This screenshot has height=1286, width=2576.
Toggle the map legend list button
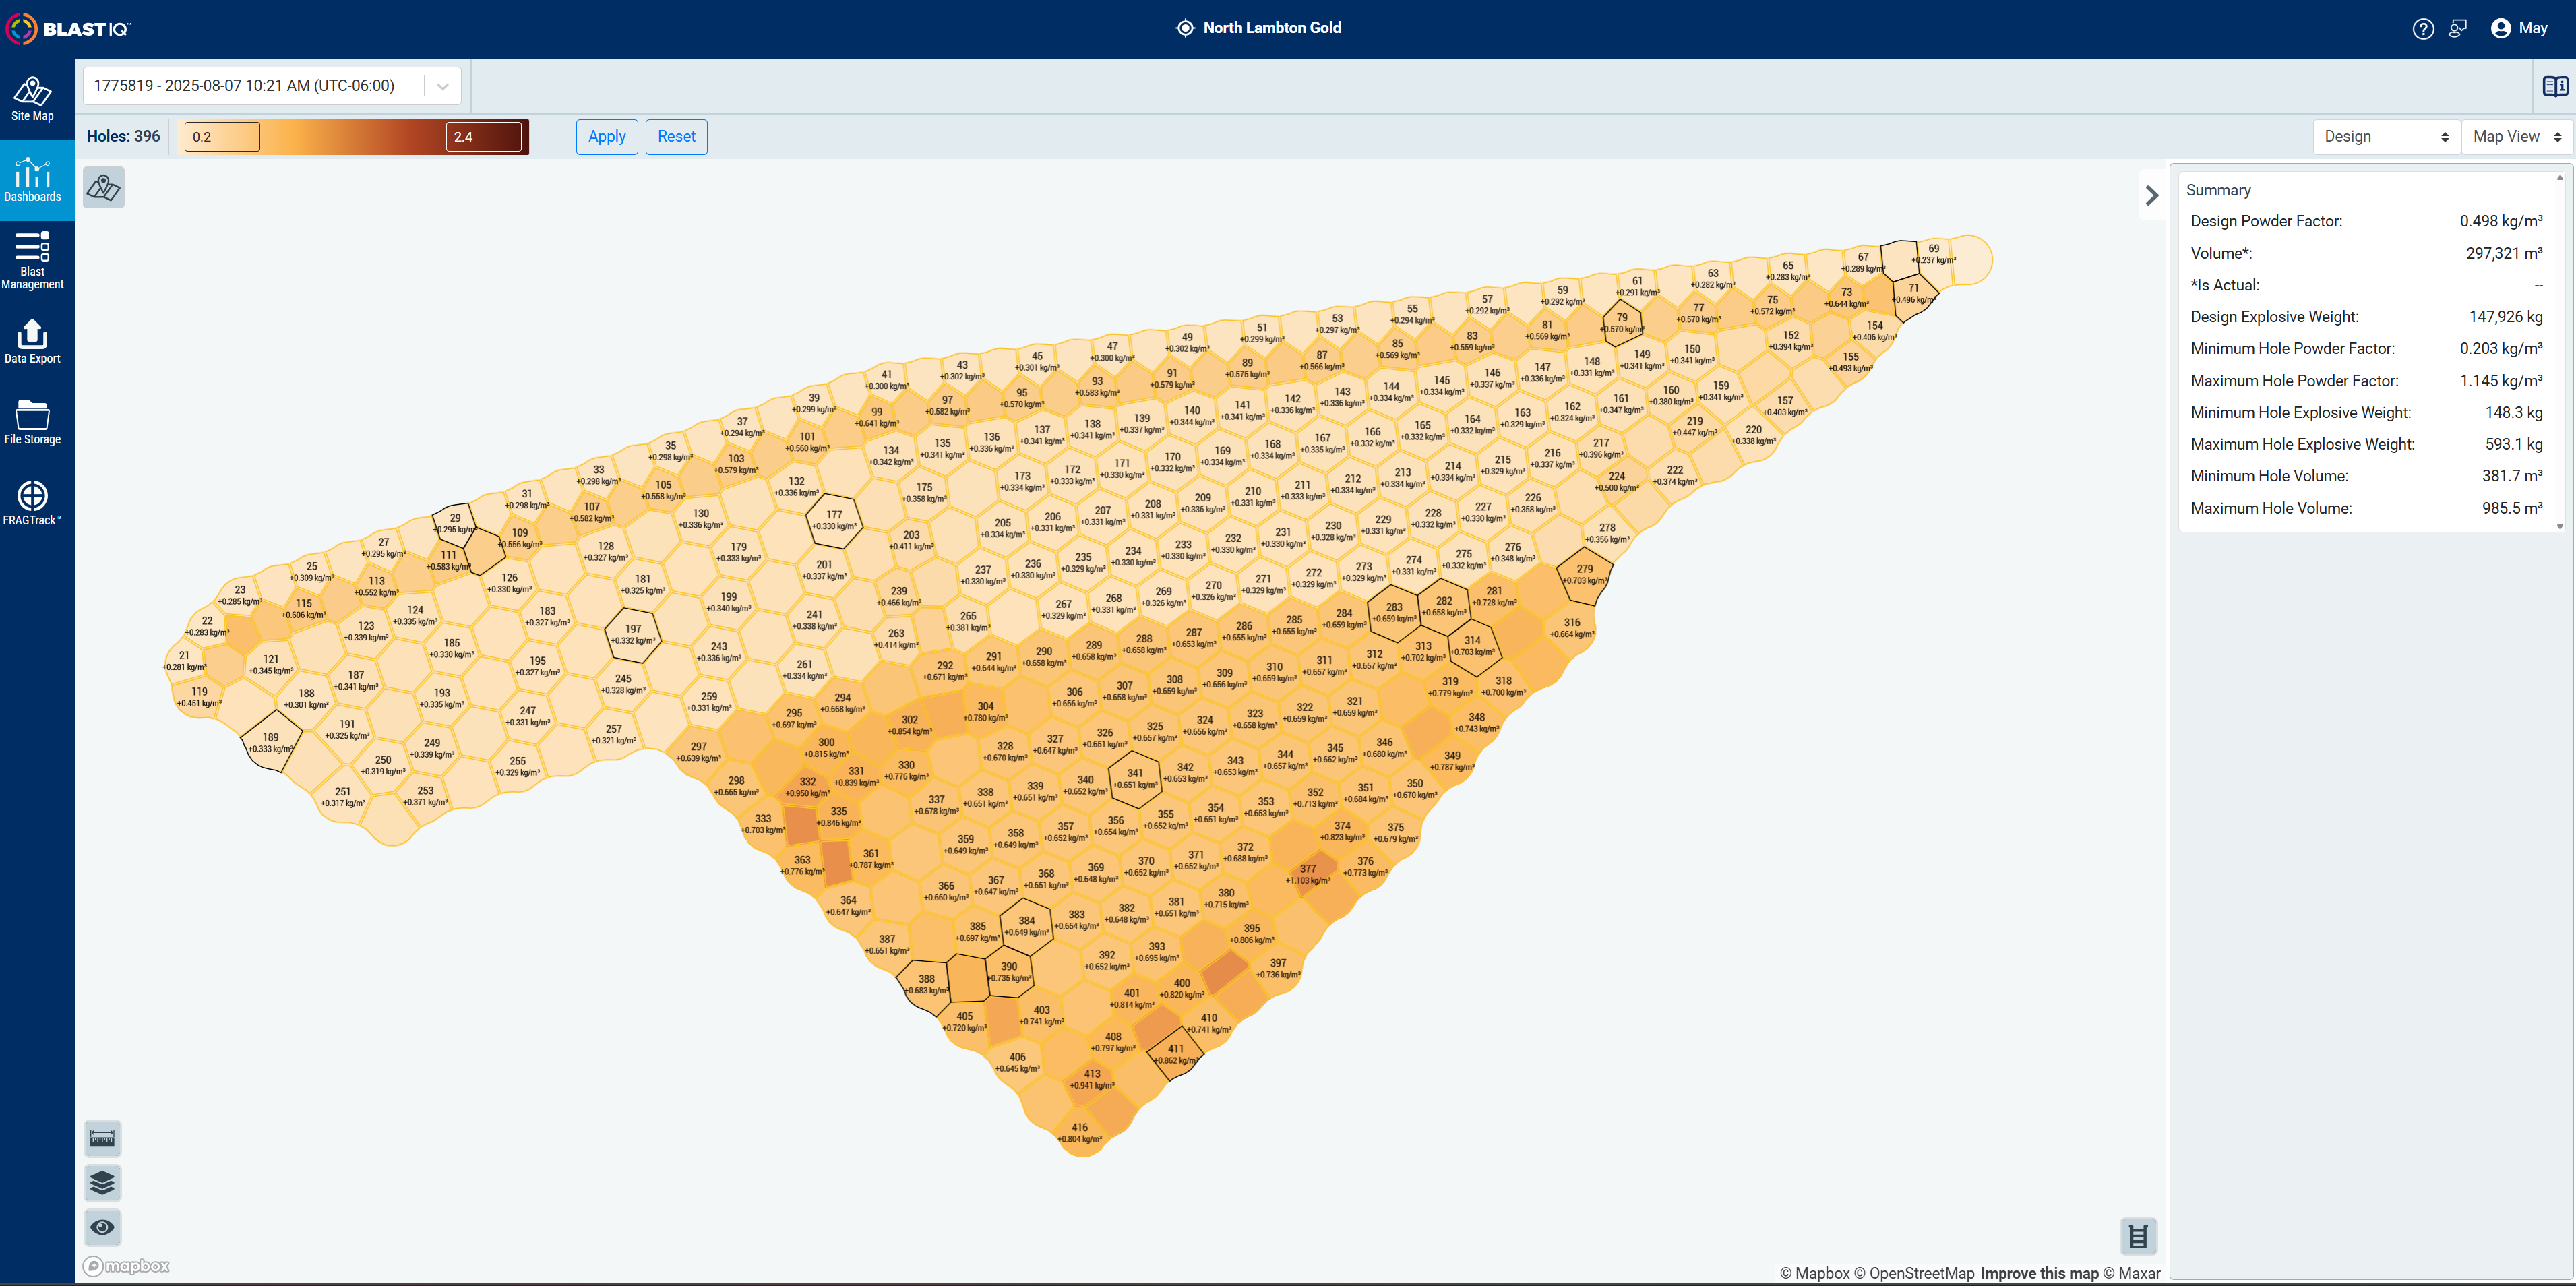point(2138,1236)
